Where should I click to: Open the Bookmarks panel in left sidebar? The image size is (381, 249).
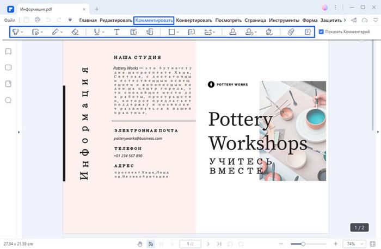click(8, 52)
